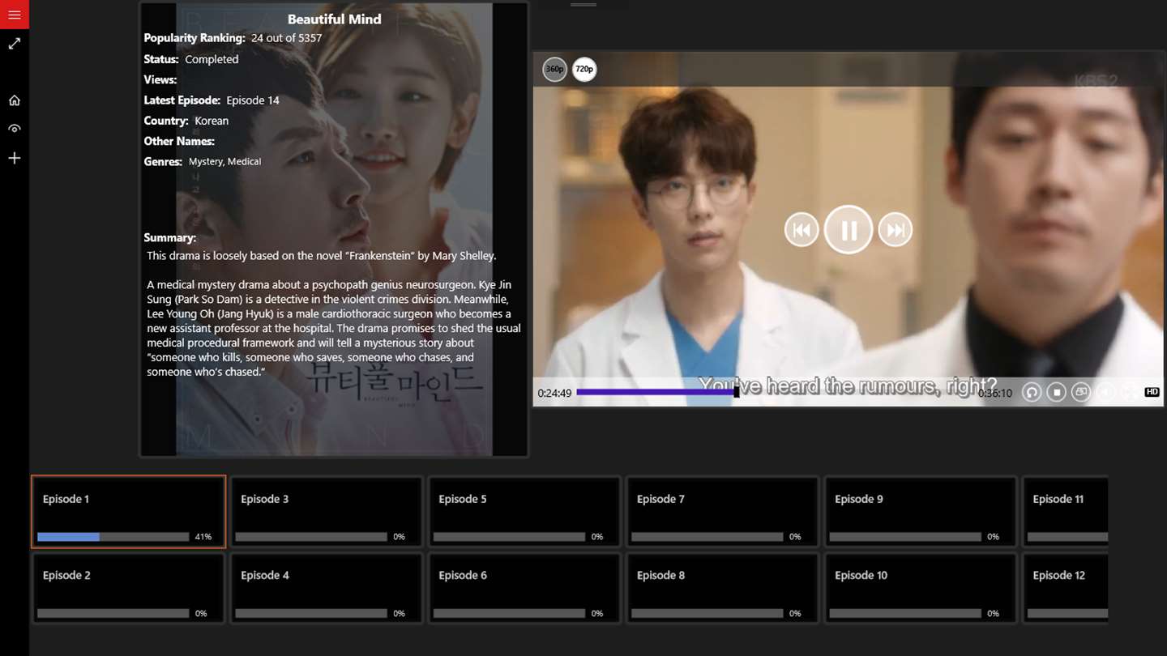The height and width of the screenshot is (656, 1167).
Task: Click the Beautiful Mind title
Action: tap(334, 19)
